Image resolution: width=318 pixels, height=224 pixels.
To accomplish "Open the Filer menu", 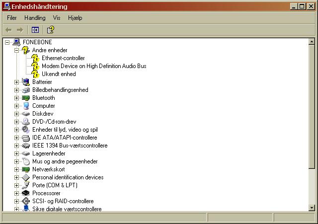I will pyautogui.click(x=12, y=18).
